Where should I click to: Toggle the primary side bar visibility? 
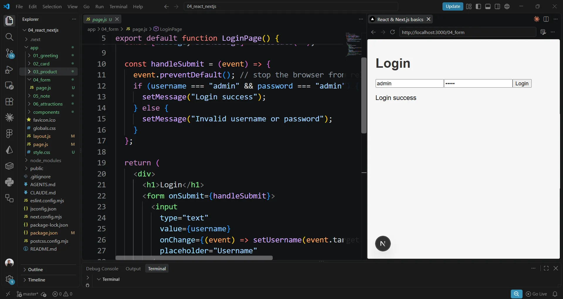(478, 6)
